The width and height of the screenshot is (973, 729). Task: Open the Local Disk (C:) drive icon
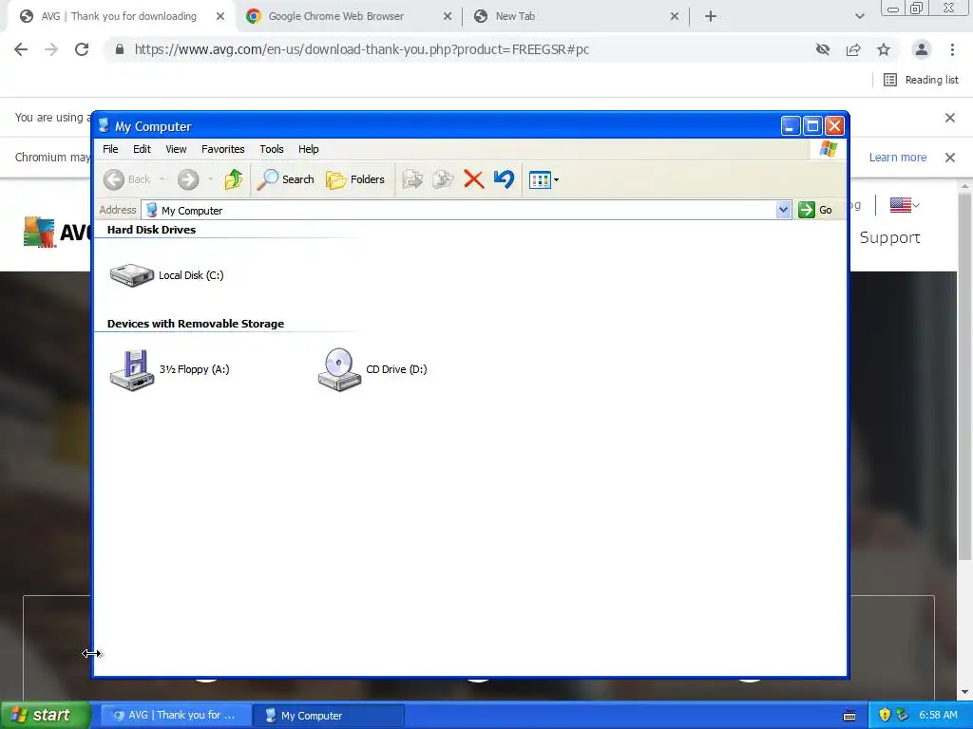pos(131,274)
